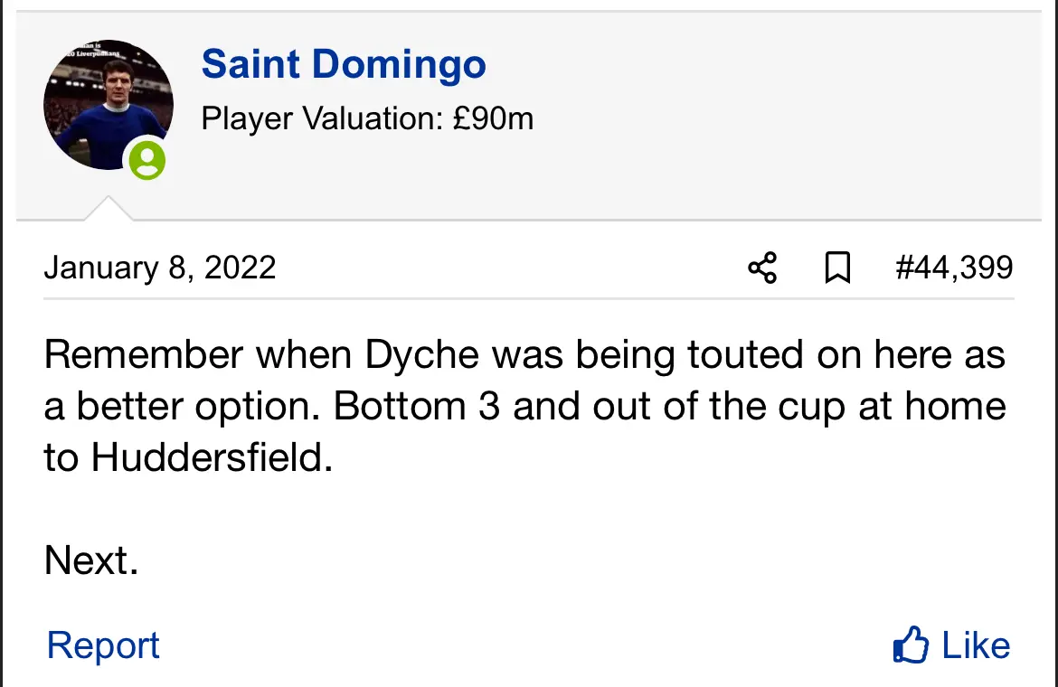Click the Like text label
The height and width of the screenshot is (687, 1058).
pyautogui.click(x=976, y=645)
